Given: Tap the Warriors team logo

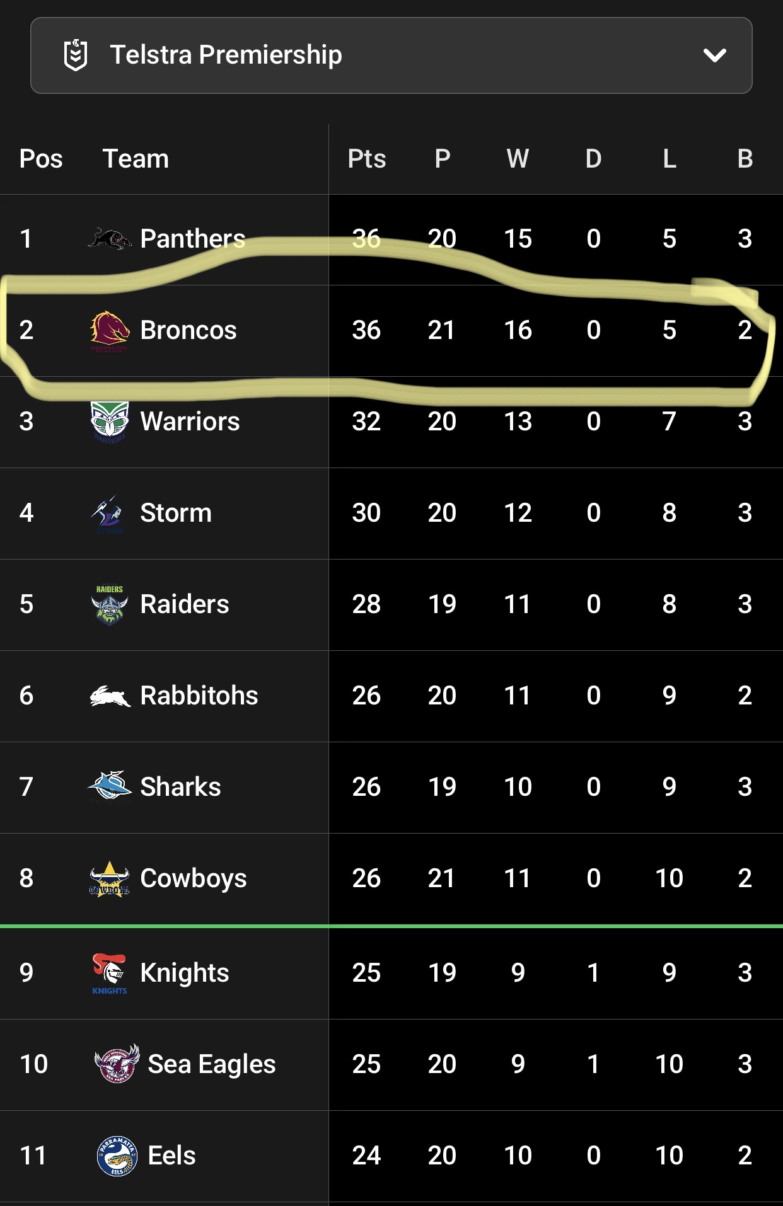Looking at the screenshot, I should point(110,422).
